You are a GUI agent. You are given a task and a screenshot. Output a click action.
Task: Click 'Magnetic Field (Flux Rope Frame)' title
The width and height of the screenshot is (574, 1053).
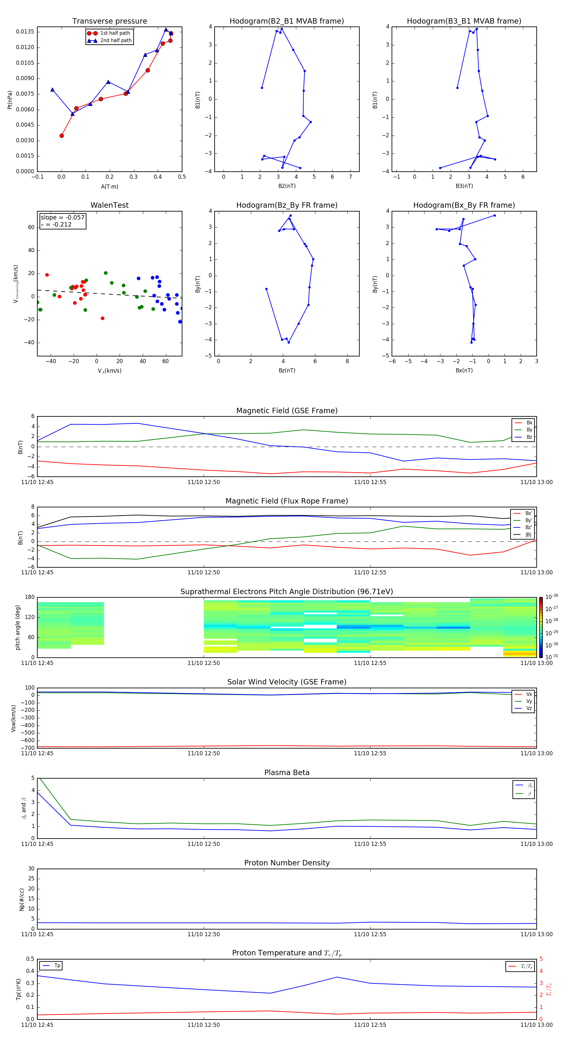[287, 501]
